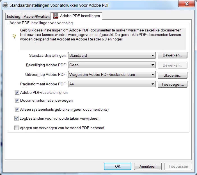The height and width of the screenshot is (175, 197).
Task: Click the Toevoegen button
Action: 173,84
